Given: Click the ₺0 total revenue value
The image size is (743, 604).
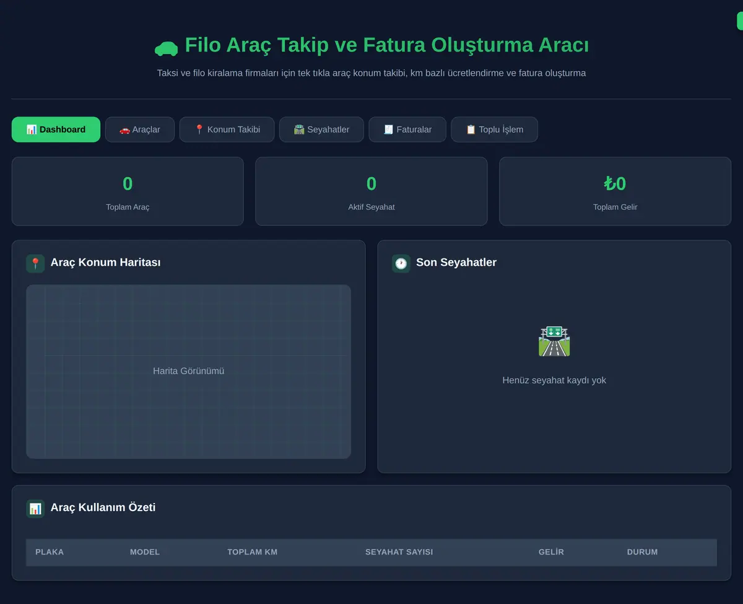Looking at the screenshot, I should click(x=615, y=184).
